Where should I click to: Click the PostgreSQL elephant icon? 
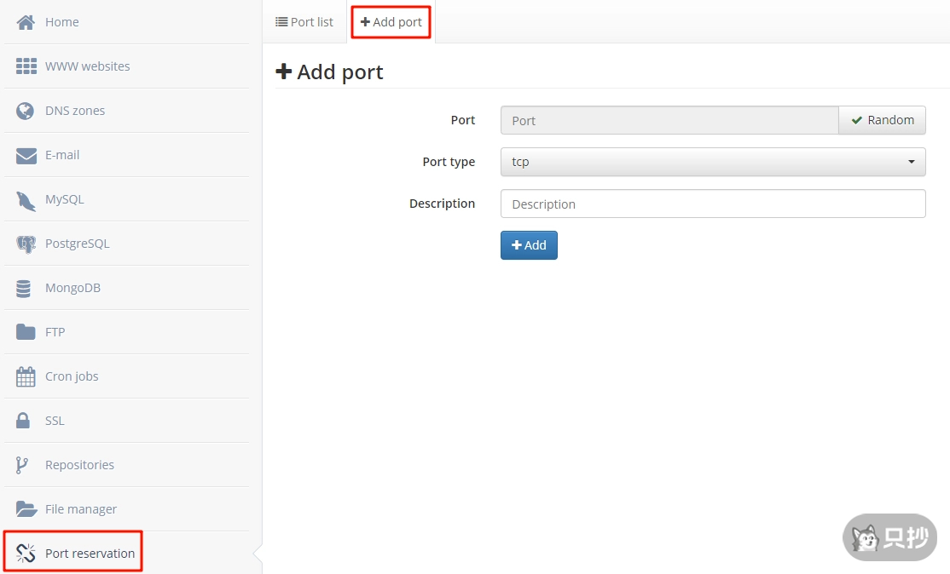pos(26,244)
